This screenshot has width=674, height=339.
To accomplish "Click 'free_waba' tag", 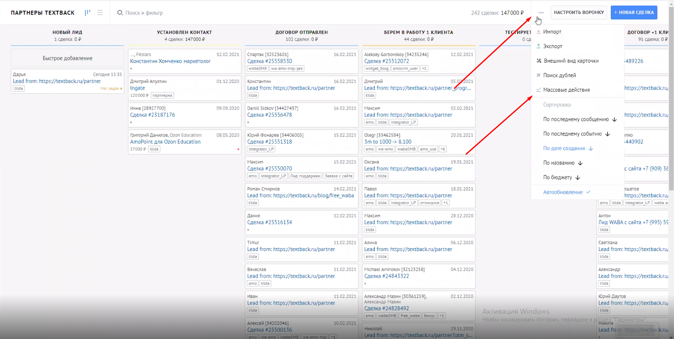I will tap(410, 316).
